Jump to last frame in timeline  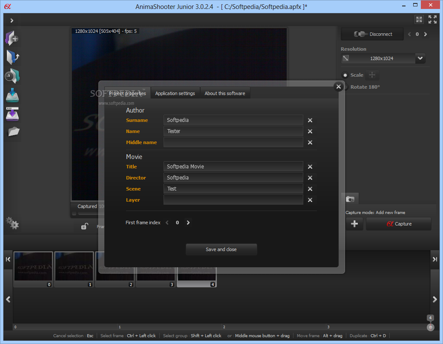435,259
